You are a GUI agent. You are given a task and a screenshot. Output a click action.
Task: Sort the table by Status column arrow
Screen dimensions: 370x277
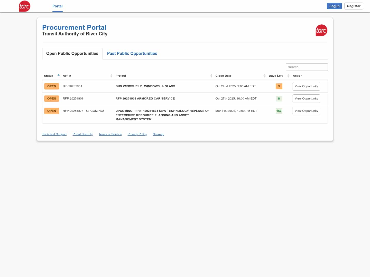pos(58,75)
